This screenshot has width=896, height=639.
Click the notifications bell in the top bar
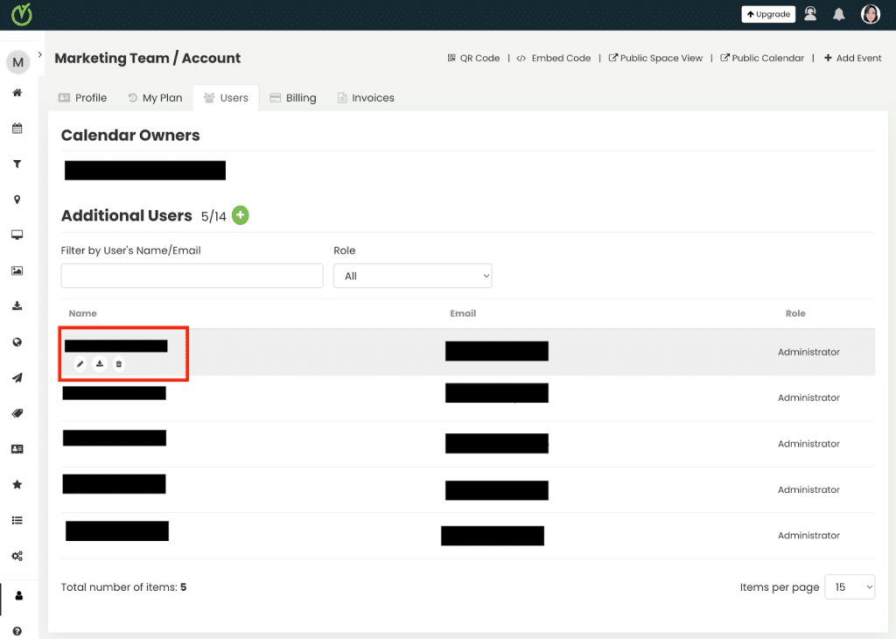(838, 13)
